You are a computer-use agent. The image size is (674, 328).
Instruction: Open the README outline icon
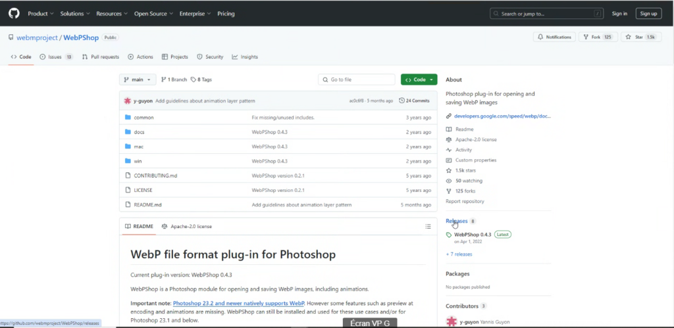(x=428, y=226)
